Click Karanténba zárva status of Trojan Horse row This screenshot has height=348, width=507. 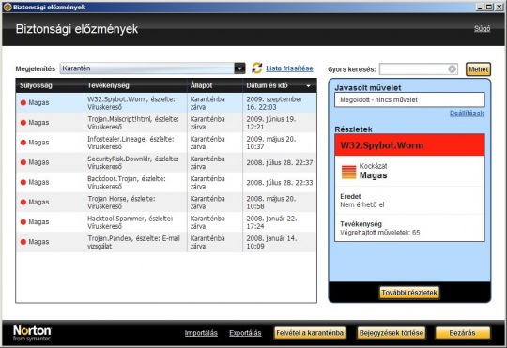[207, 203]
